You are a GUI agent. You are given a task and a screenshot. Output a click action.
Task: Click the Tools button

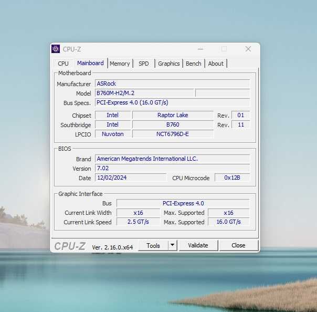[x=153, y=245]
